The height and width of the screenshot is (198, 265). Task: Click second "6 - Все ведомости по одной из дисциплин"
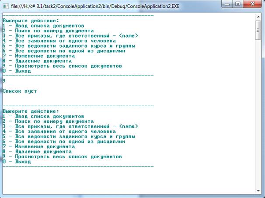pos(64,142)
